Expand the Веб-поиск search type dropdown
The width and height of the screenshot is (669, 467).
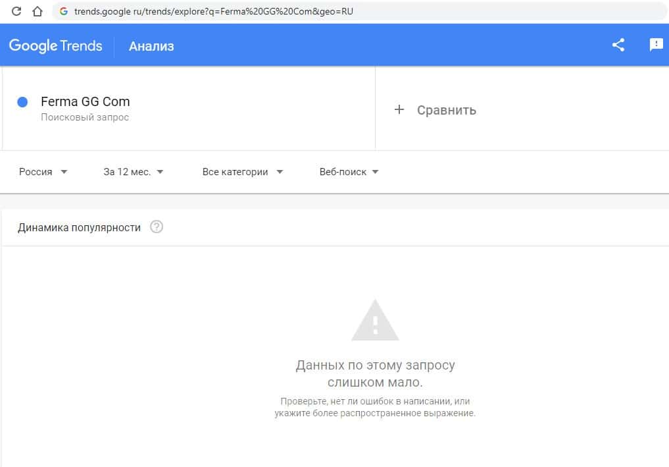349,172
